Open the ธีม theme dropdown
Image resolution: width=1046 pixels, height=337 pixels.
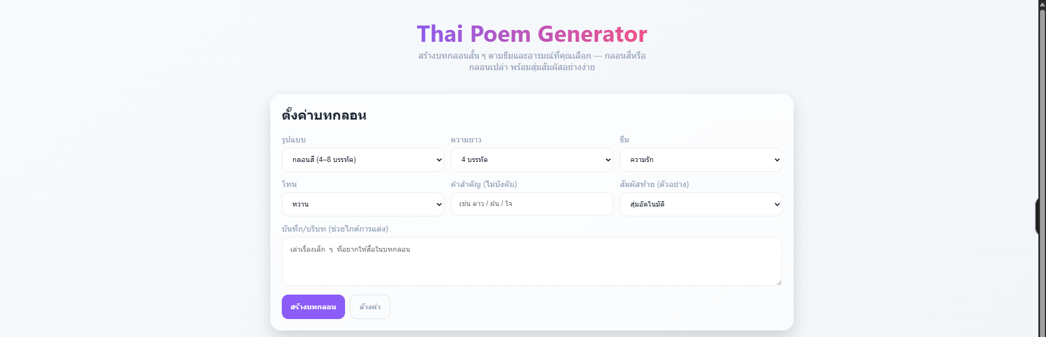tap(700, 160)
